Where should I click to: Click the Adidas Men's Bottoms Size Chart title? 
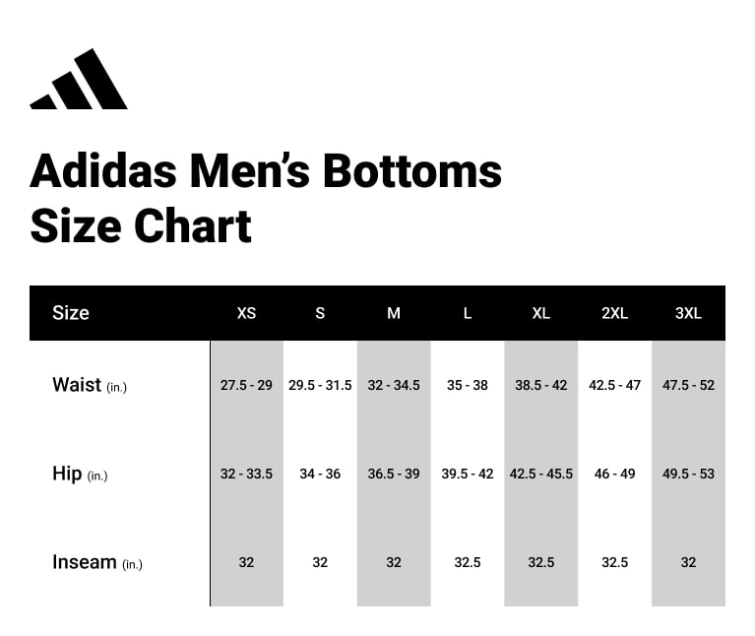(x=266, y=198)
